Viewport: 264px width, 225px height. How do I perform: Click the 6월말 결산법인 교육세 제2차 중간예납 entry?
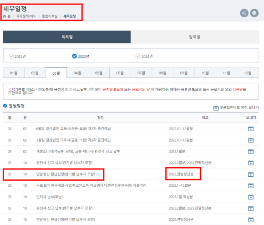click(x=73, y=129)
